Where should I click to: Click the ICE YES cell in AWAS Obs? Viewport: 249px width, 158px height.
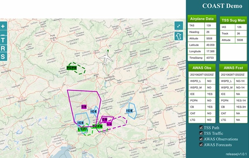(210, 94)
